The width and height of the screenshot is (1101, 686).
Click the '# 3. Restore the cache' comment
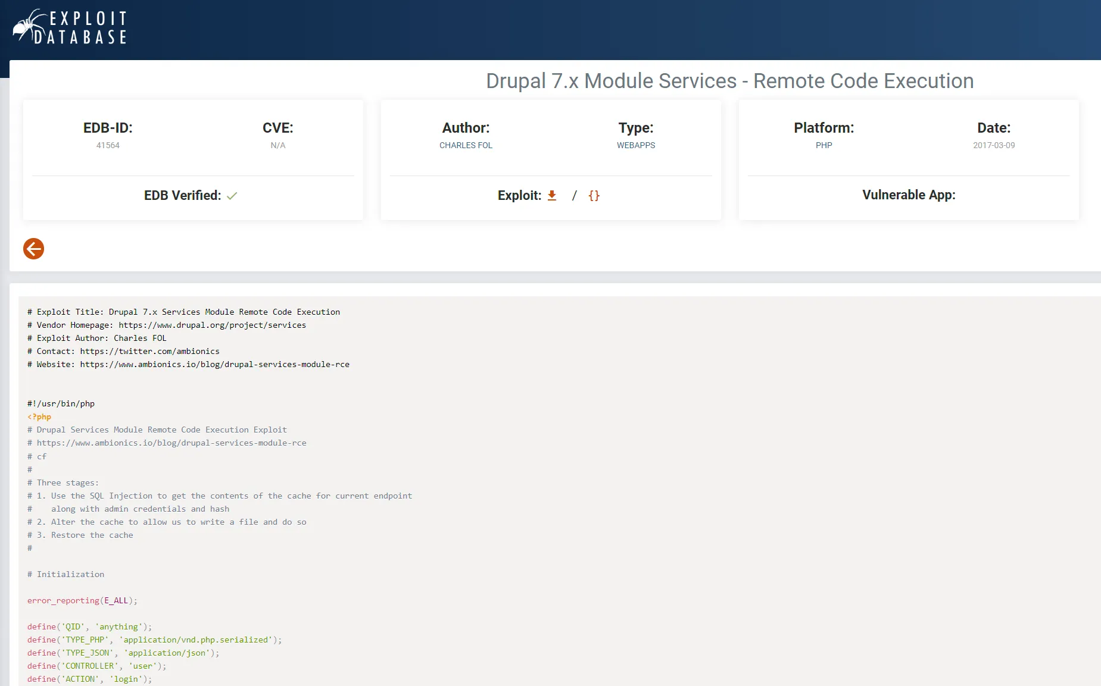tap(80, 535)
